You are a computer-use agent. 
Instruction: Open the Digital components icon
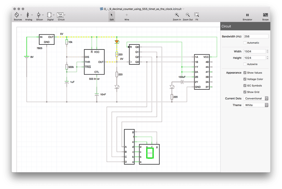tap(49, 15)
